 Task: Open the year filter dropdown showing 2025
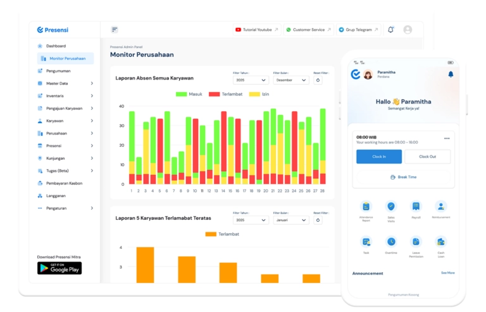251,80
